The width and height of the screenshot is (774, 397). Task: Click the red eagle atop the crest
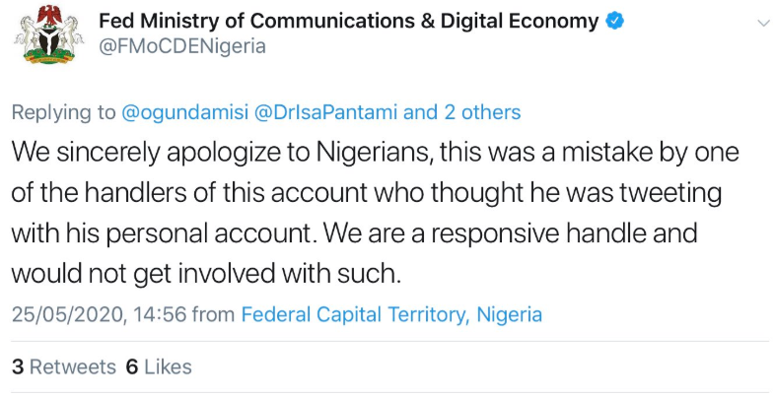coord(49,14)
